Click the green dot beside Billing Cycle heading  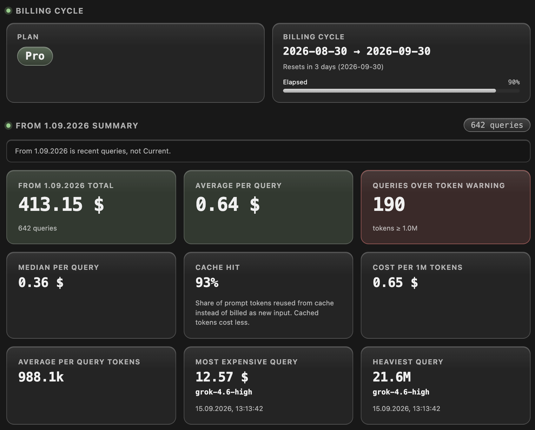tap(9, 11)
